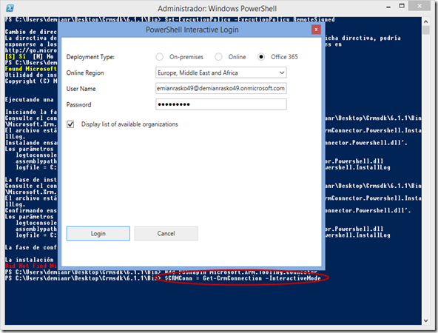Click the 'Password' label
The height and width of the screenshot is (333, 438).
coord(78,105)
